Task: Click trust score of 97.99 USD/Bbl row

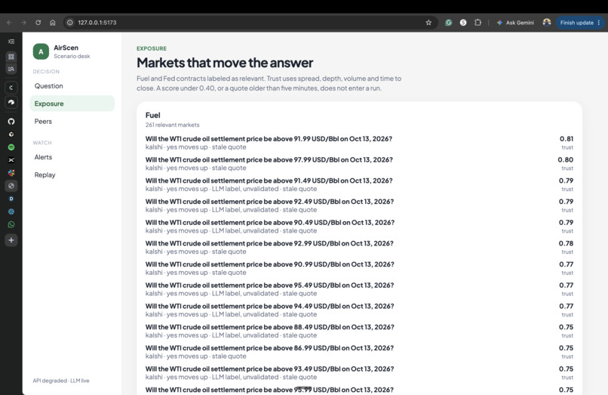Action: [x=565, y=159]
